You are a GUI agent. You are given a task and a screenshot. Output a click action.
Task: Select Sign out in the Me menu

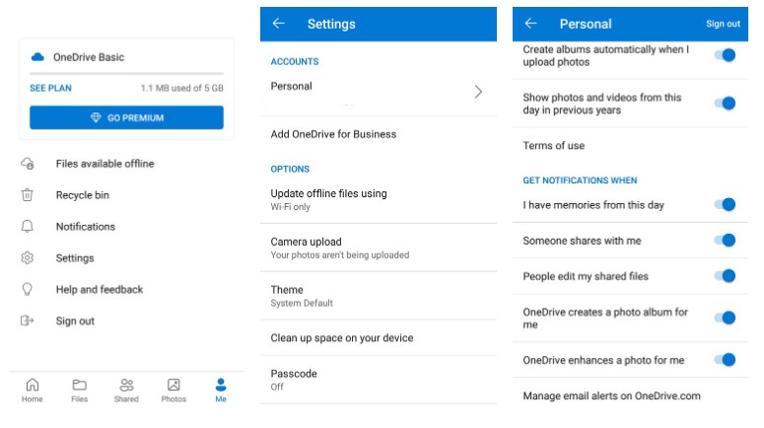[75, 321]
